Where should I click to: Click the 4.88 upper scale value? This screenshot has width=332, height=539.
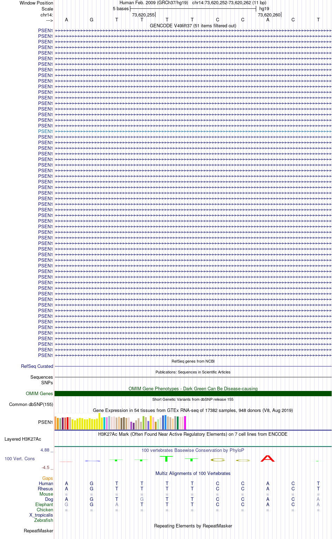tap(46, 450)
